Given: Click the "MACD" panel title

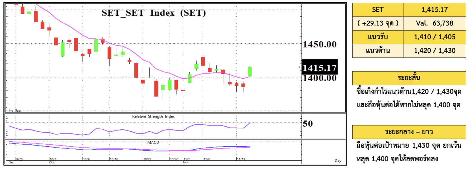Looking at the screenshot, I should 153,142.
